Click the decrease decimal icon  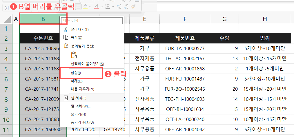pos(126,7)
